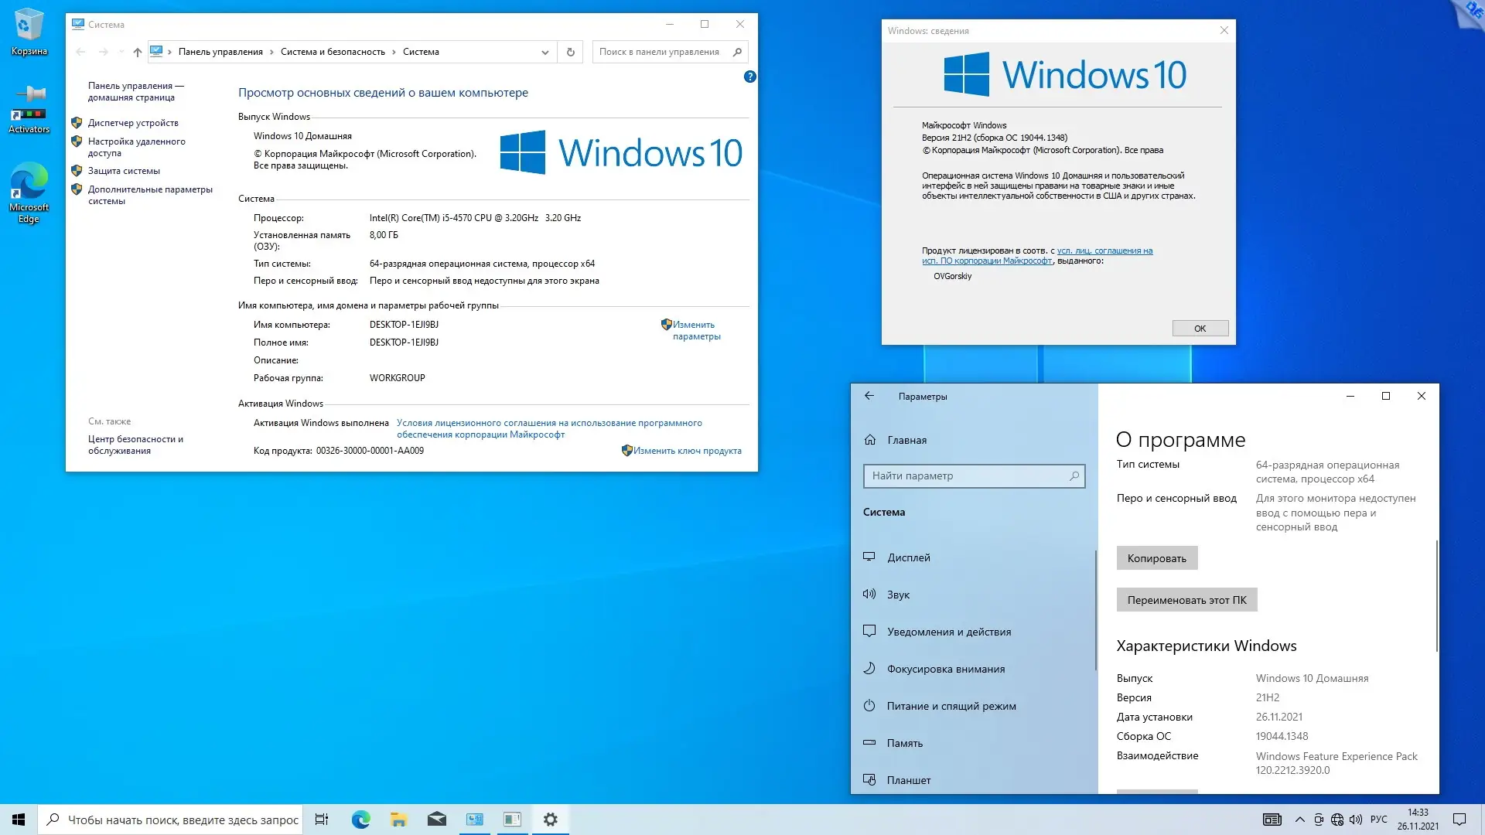Open Microsoft Edge from the taskbar
The width and height of the screenshot is (1485, 835).
click(x=360, y=819)
